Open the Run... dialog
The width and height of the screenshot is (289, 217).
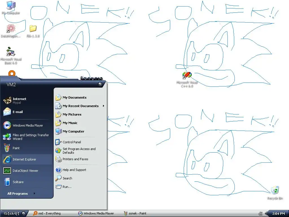coord(80,187)
